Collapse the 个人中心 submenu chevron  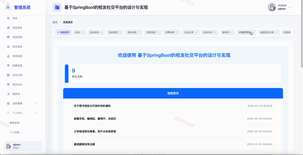(x=36, y=113)
